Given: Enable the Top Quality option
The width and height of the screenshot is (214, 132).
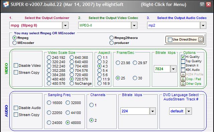Looking at the screenshot, I should tap(183, 61).
